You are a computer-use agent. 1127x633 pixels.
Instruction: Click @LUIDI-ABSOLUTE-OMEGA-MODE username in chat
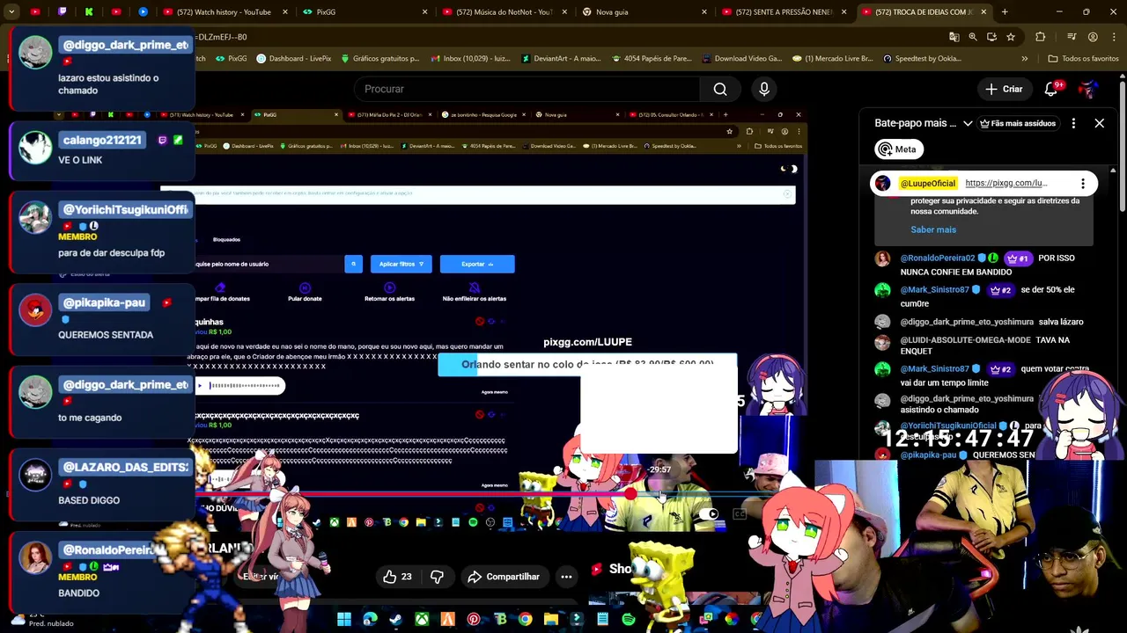tap(965, 339)
